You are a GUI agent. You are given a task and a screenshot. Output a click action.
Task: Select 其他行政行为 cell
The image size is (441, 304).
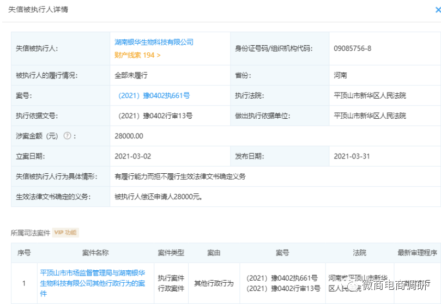[x=214, y=283]
